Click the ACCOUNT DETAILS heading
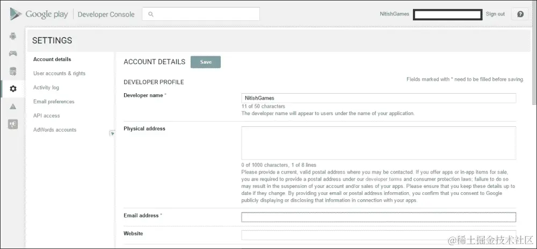 click(155, 62)
